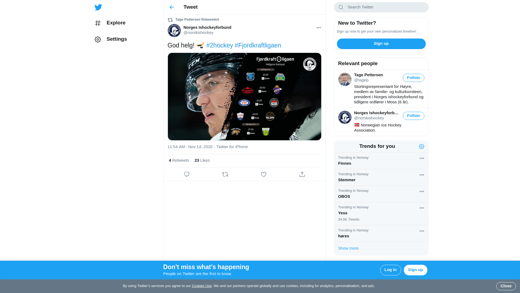Screen dimensions: 520x293
Task: Click the Search Twitter field
Action: (385, 7)
